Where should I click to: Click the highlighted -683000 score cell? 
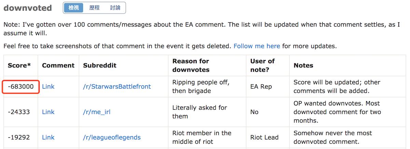click(x=21, y=87)
